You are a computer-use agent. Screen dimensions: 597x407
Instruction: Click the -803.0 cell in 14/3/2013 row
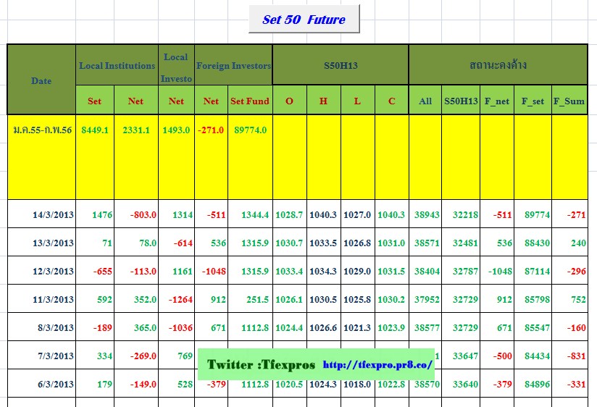[x=143, y=215]
